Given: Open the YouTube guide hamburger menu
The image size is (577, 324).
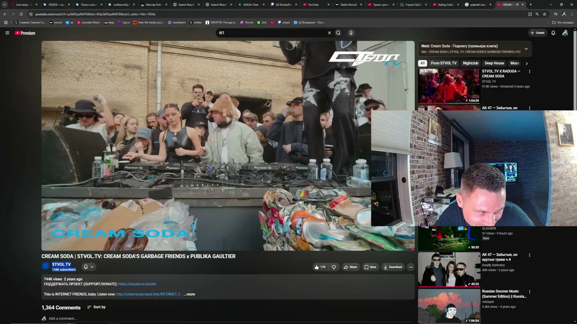Looking at the screenshot, I should [x=7, y=33].
